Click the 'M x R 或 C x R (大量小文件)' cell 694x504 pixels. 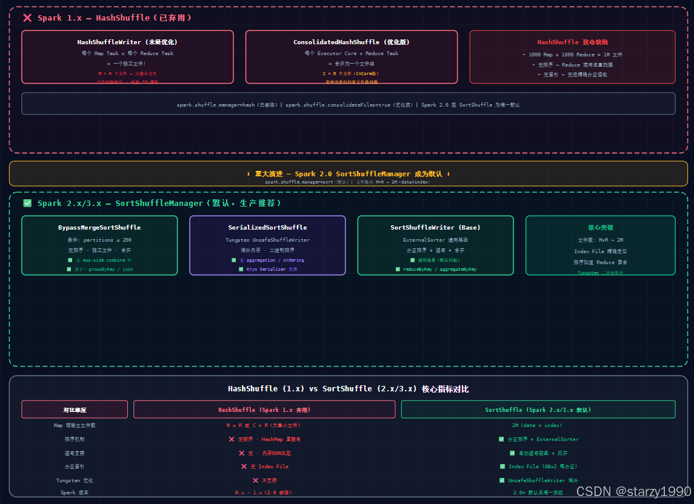tap(264, 425)
